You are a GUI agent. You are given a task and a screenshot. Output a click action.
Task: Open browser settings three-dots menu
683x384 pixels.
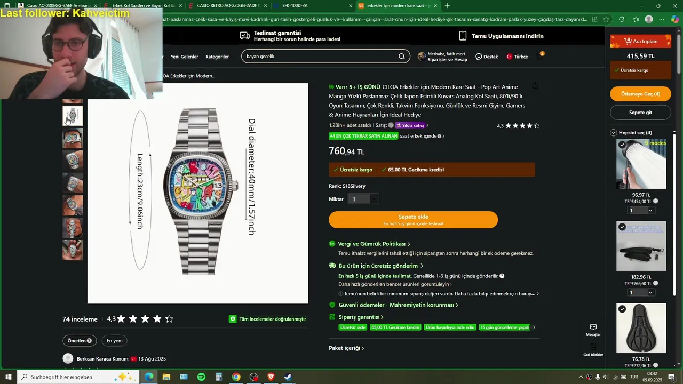(x=662, y=19)
